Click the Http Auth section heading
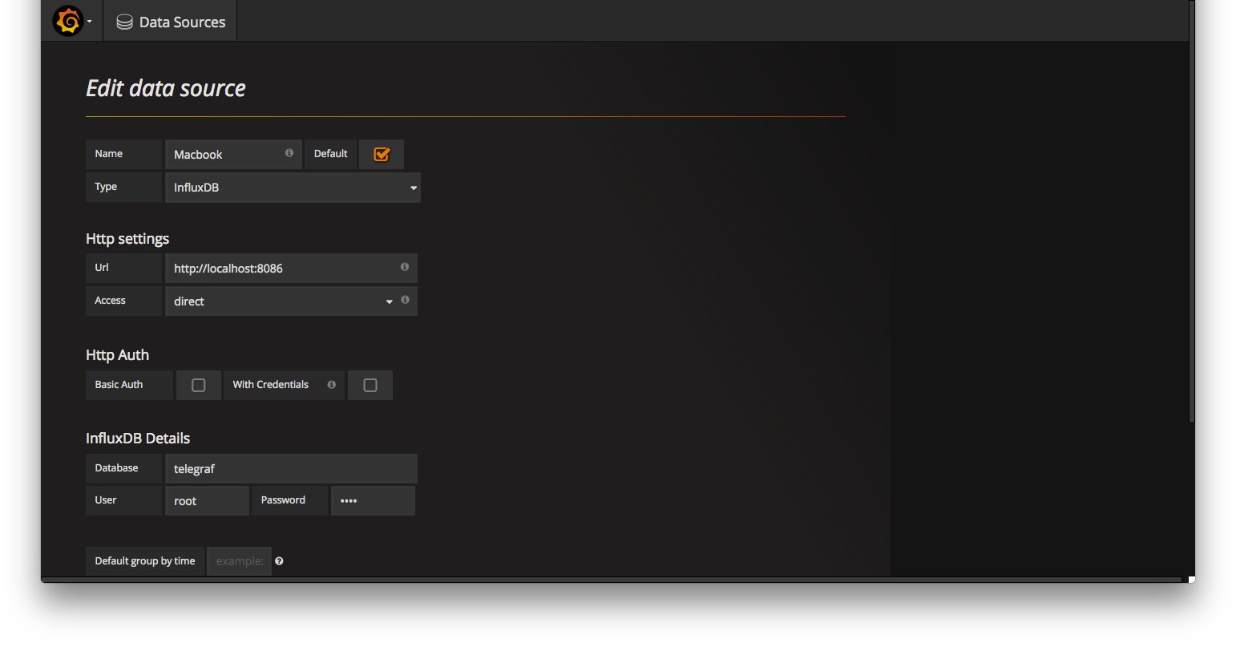Screen dimensions: 1240x647 117,355
